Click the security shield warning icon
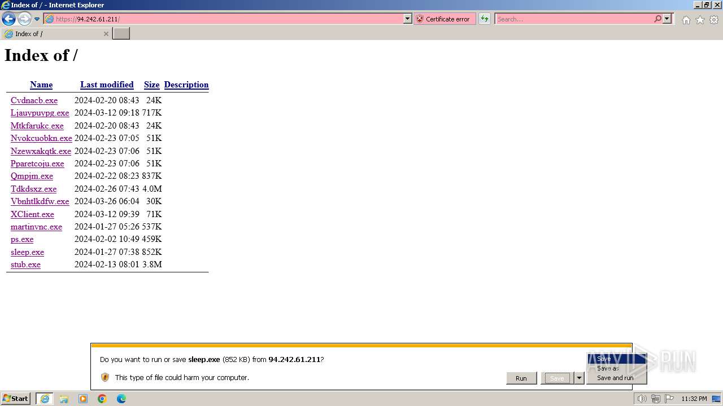 tap(105, 377)
